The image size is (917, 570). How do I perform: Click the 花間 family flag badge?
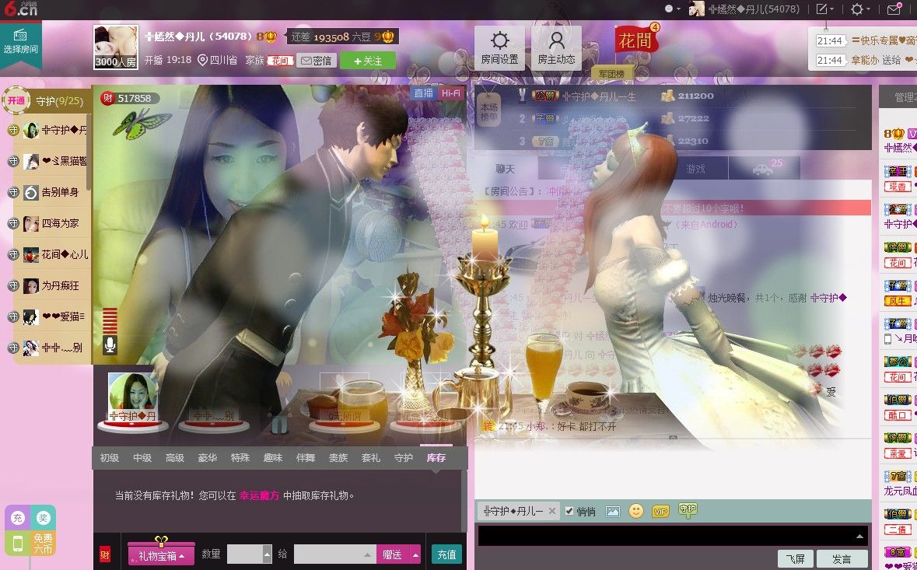pyautogui.click(x=636, y=40)
